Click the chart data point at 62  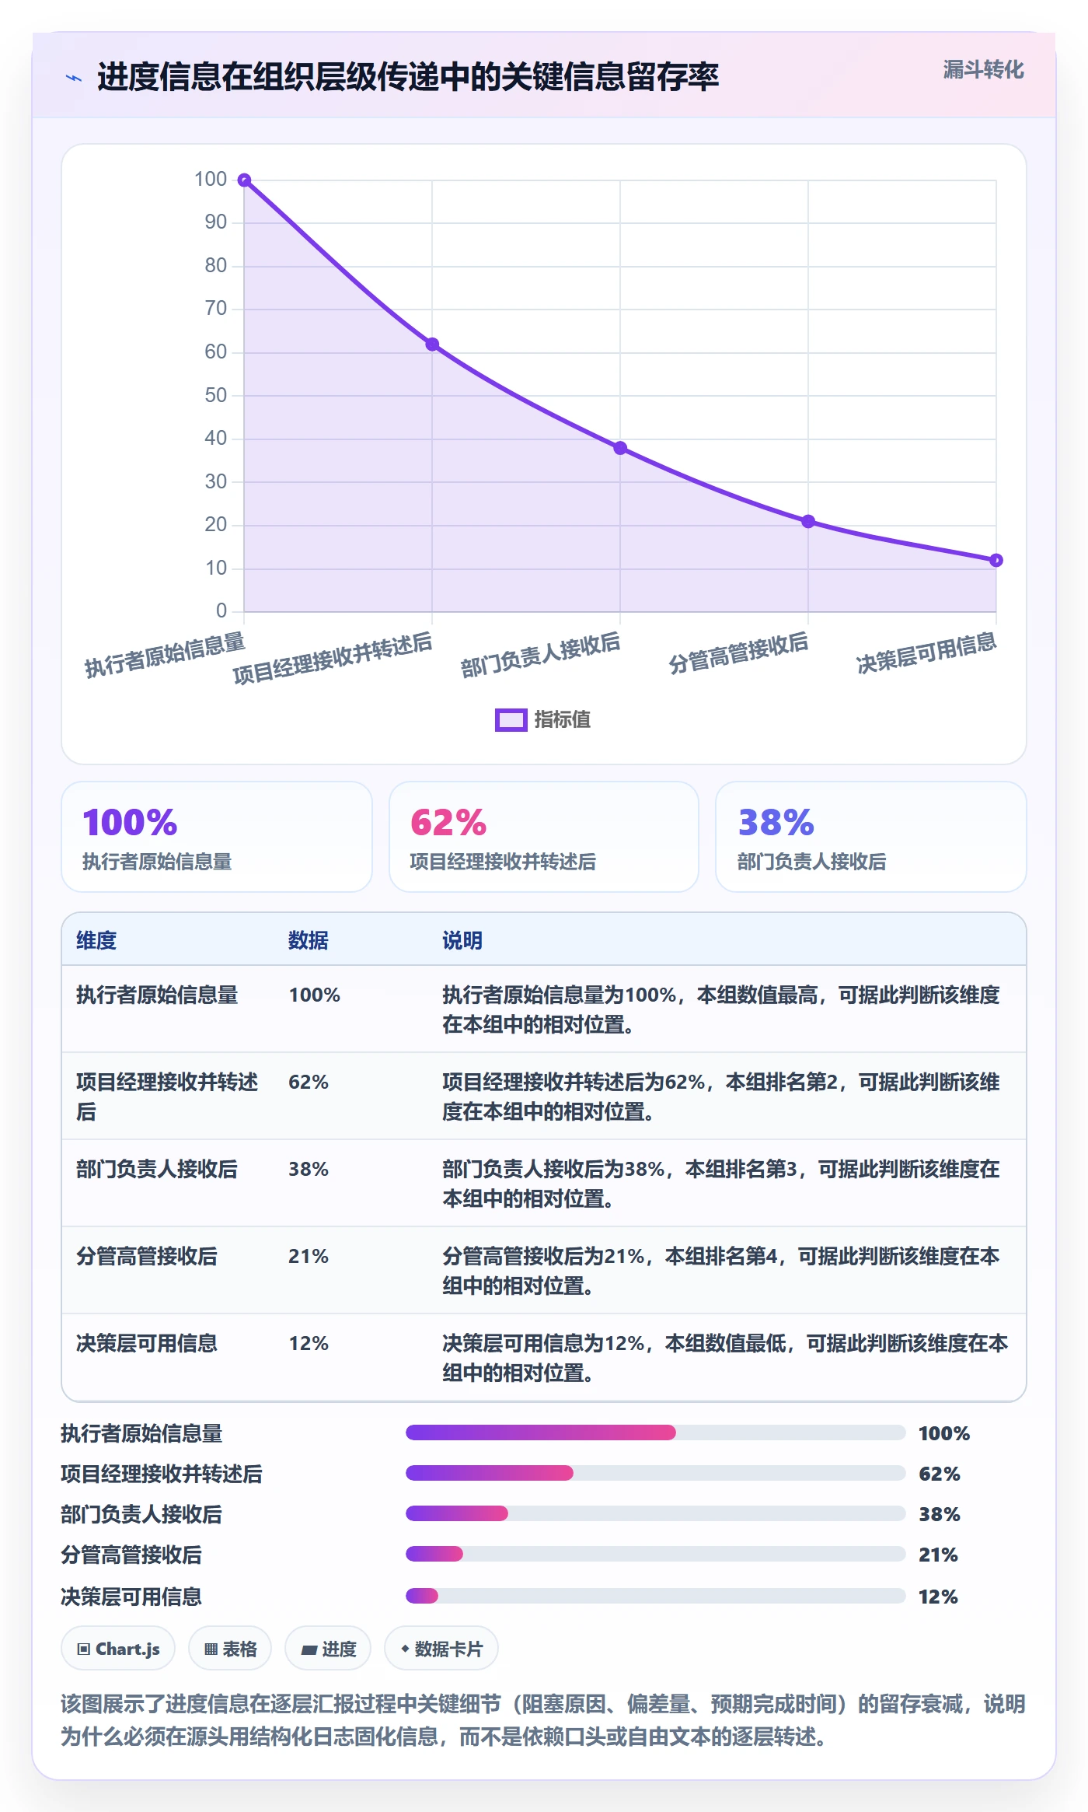coord(432,345)
